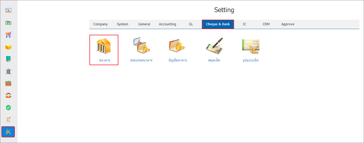Open the shopping cart sidebar icon
364x143 pixels.
coord(8,35)
